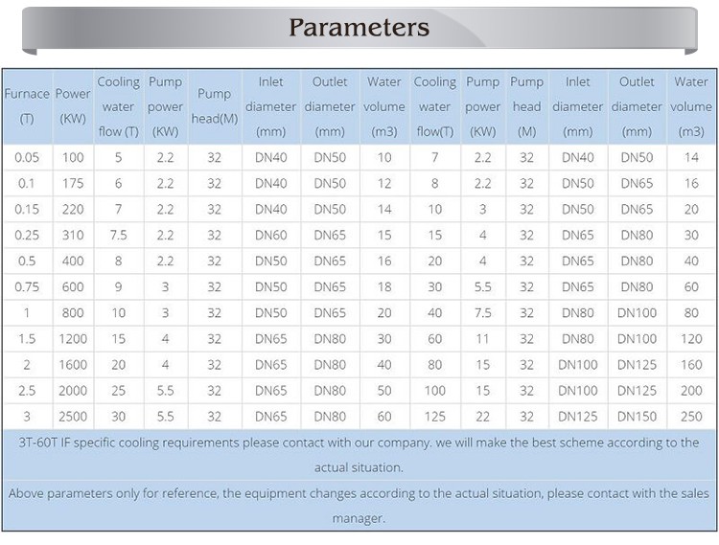Click the 0.05 furnace cell
The image size is (719, 545).
pos(27,157)
